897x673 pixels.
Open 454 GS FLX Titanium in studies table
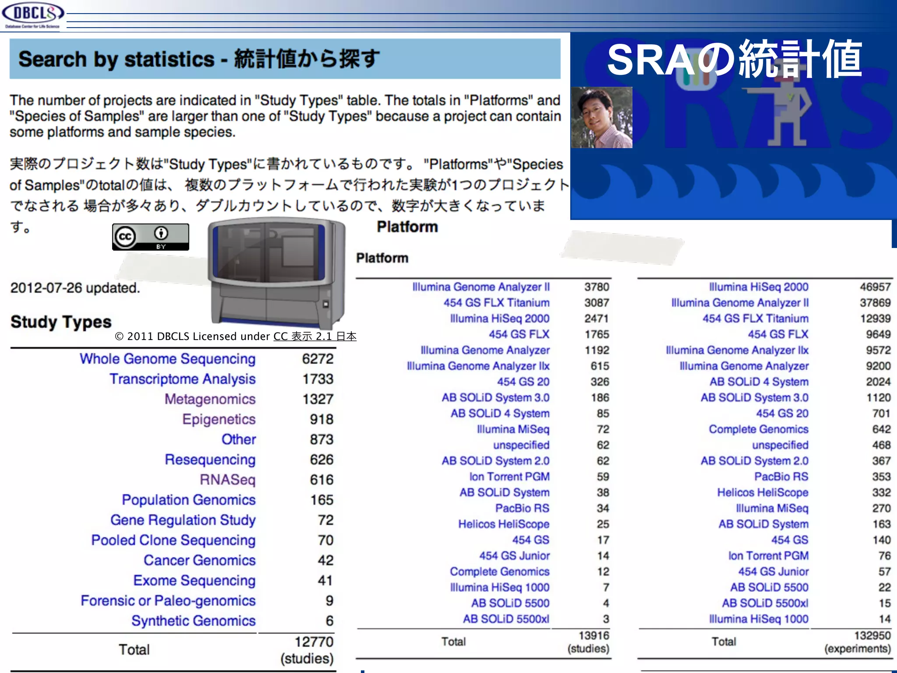click(497, 303)
